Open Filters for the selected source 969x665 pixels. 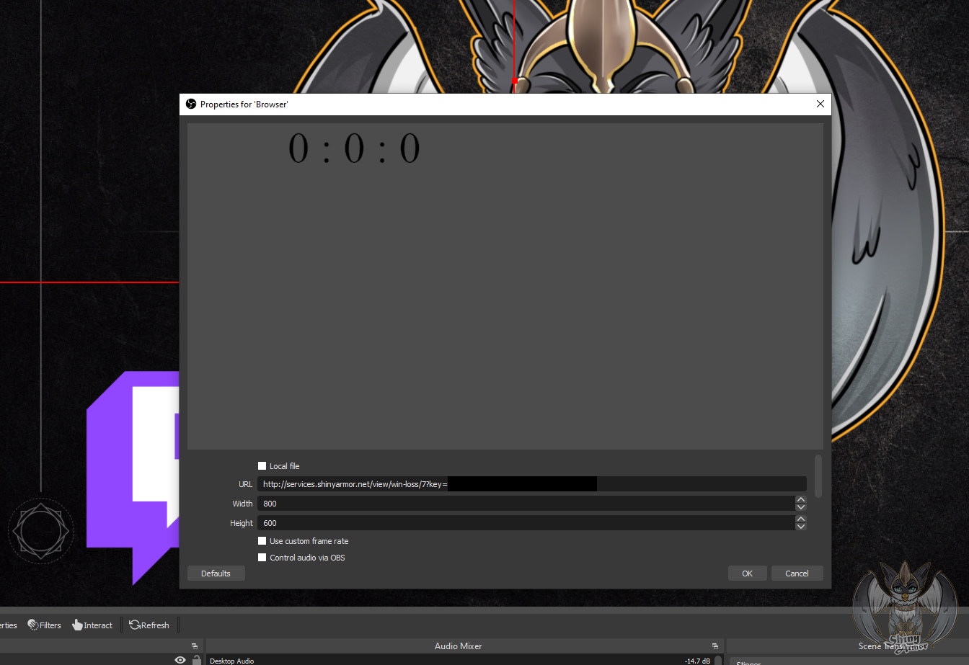point(44,625)
